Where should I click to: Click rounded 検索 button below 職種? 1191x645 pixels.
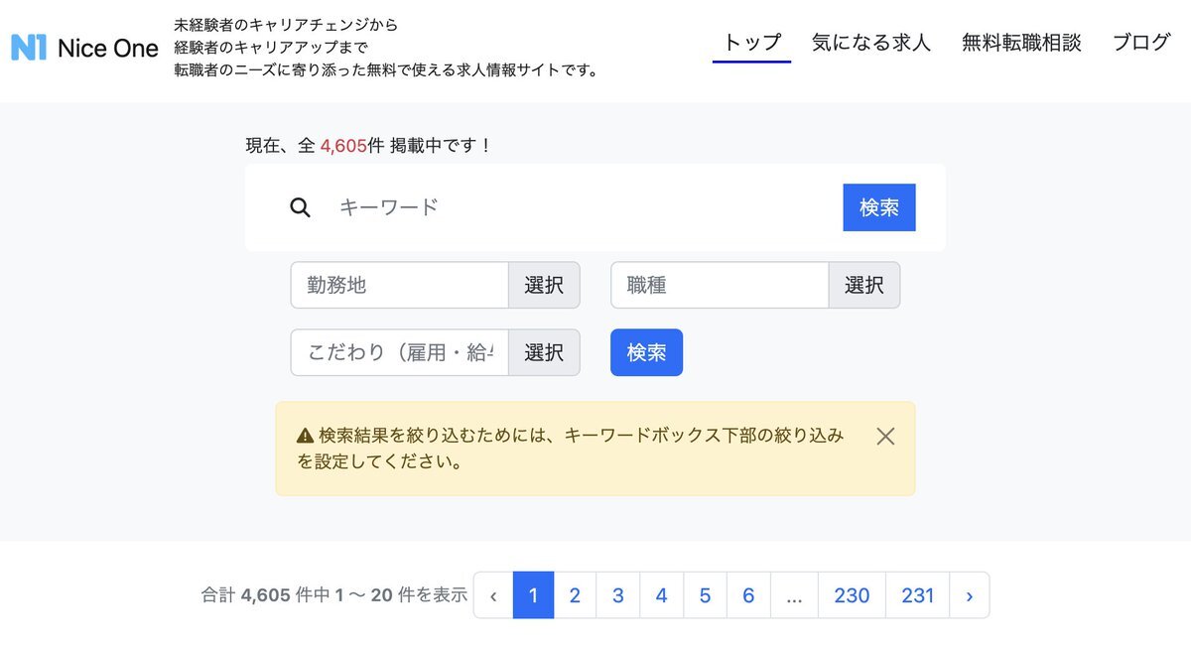646,352
